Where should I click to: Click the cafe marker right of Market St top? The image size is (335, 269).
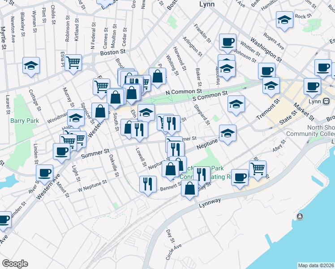pyautogui.click(x=323, y=69)
